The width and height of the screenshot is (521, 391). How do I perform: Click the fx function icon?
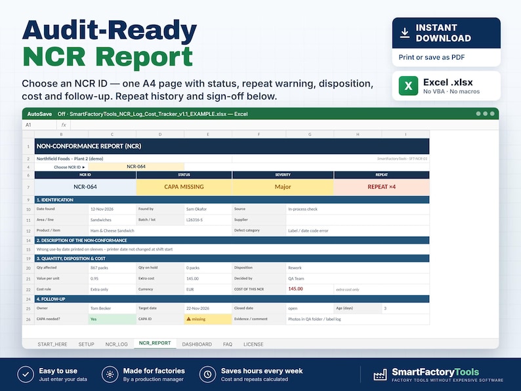point(64,125)
